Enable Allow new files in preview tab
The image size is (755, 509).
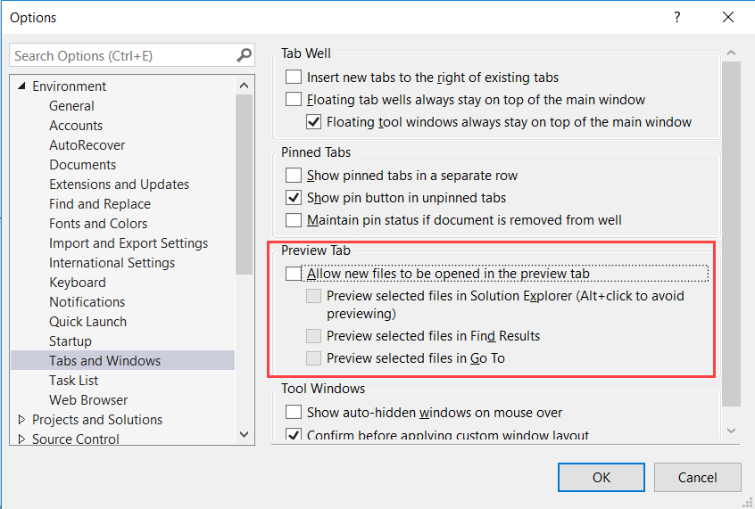coord(294,275)
